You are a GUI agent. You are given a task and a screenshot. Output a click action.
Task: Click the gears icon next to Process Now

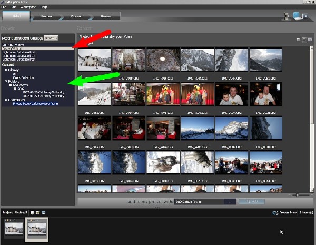pos(275,212)
